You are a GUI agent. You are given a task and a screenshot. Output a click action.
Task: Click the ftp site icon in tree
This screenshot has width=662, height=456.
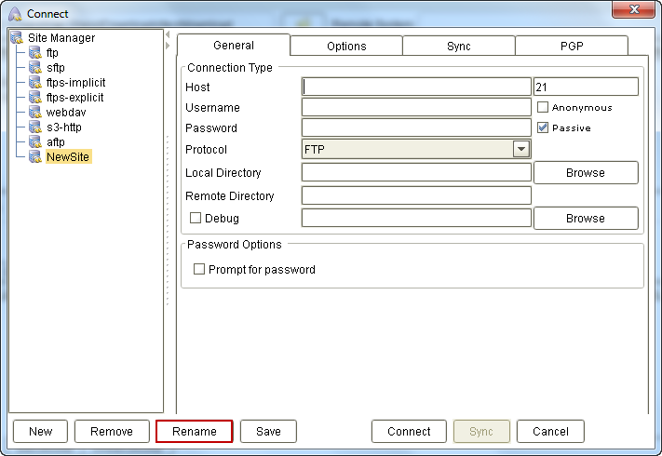click(x=35, y=53)
